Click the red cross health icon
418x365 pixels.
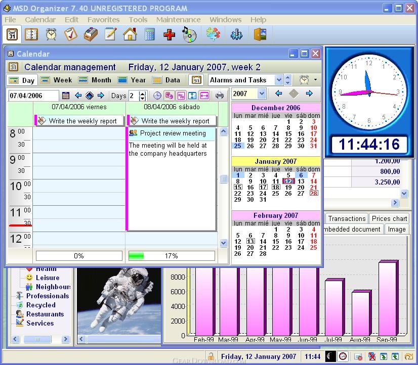click(x=170, y=35)
